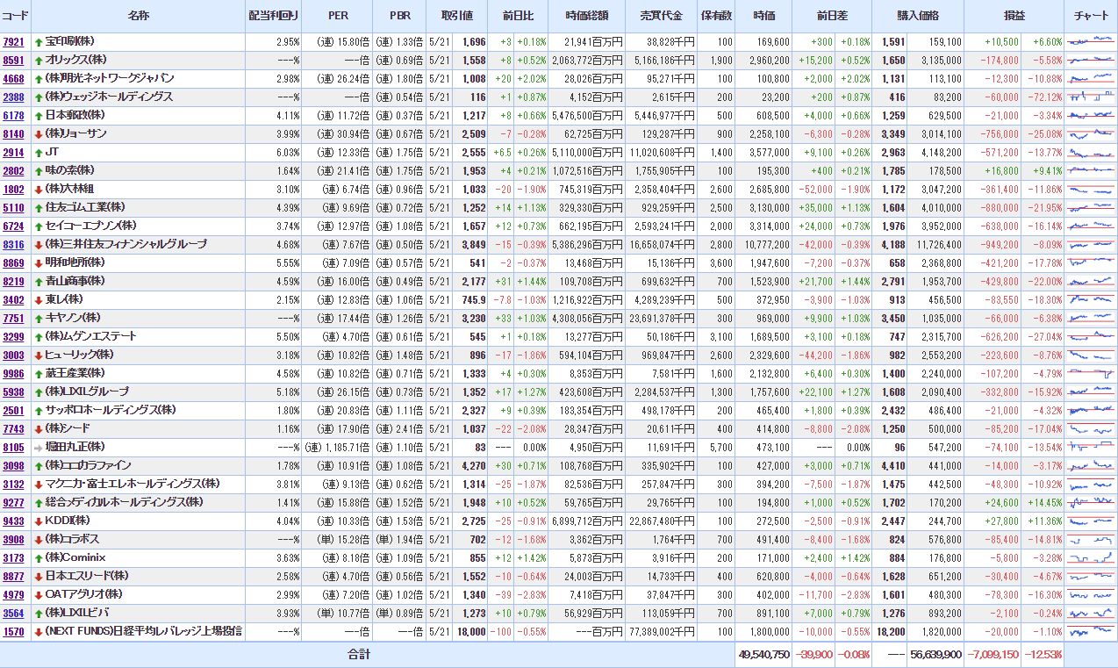Click the 時価総額 column header

click(x=588, y=16)
